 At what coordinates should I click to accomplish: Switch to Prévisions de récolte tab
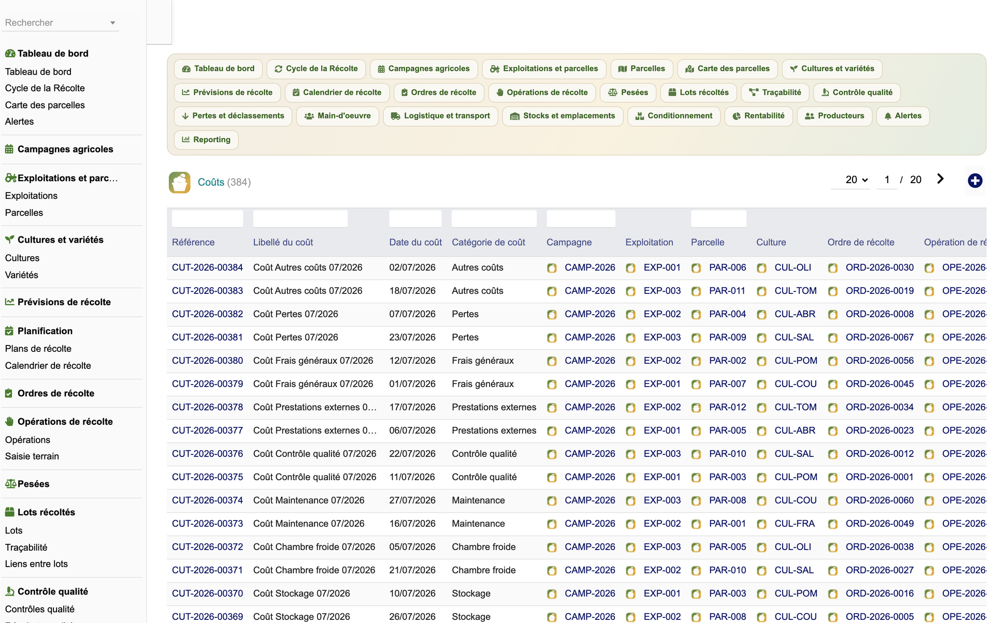click(x=227, y=93)
